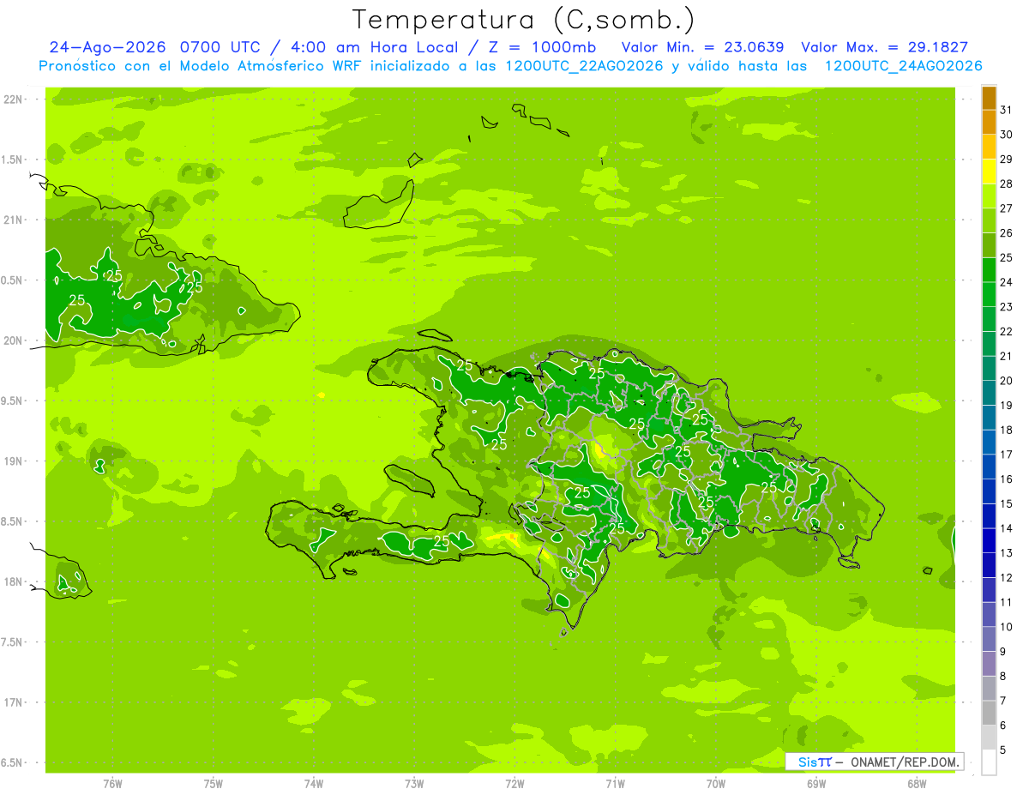Screen dimensions: 1029x795
Task: Click the 'Temperatura (C,somb.)' chart title
Action: 523,19
